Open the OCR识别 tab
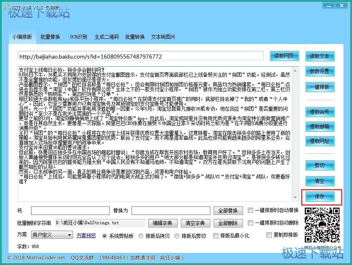 click(x=78, y=37)
